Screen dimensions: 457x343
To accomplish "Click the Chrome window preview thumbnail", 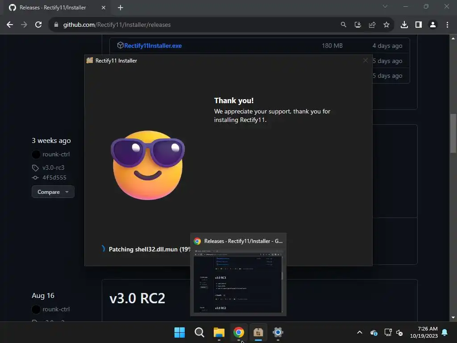I will point(238,281).
